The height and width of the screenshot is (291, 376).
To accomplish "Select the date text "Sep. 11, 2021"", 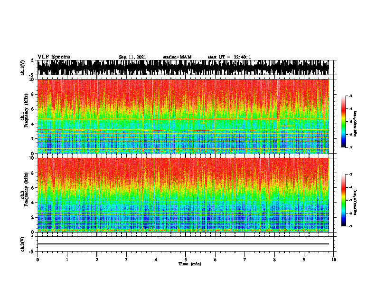I will [x=132, y=57].
